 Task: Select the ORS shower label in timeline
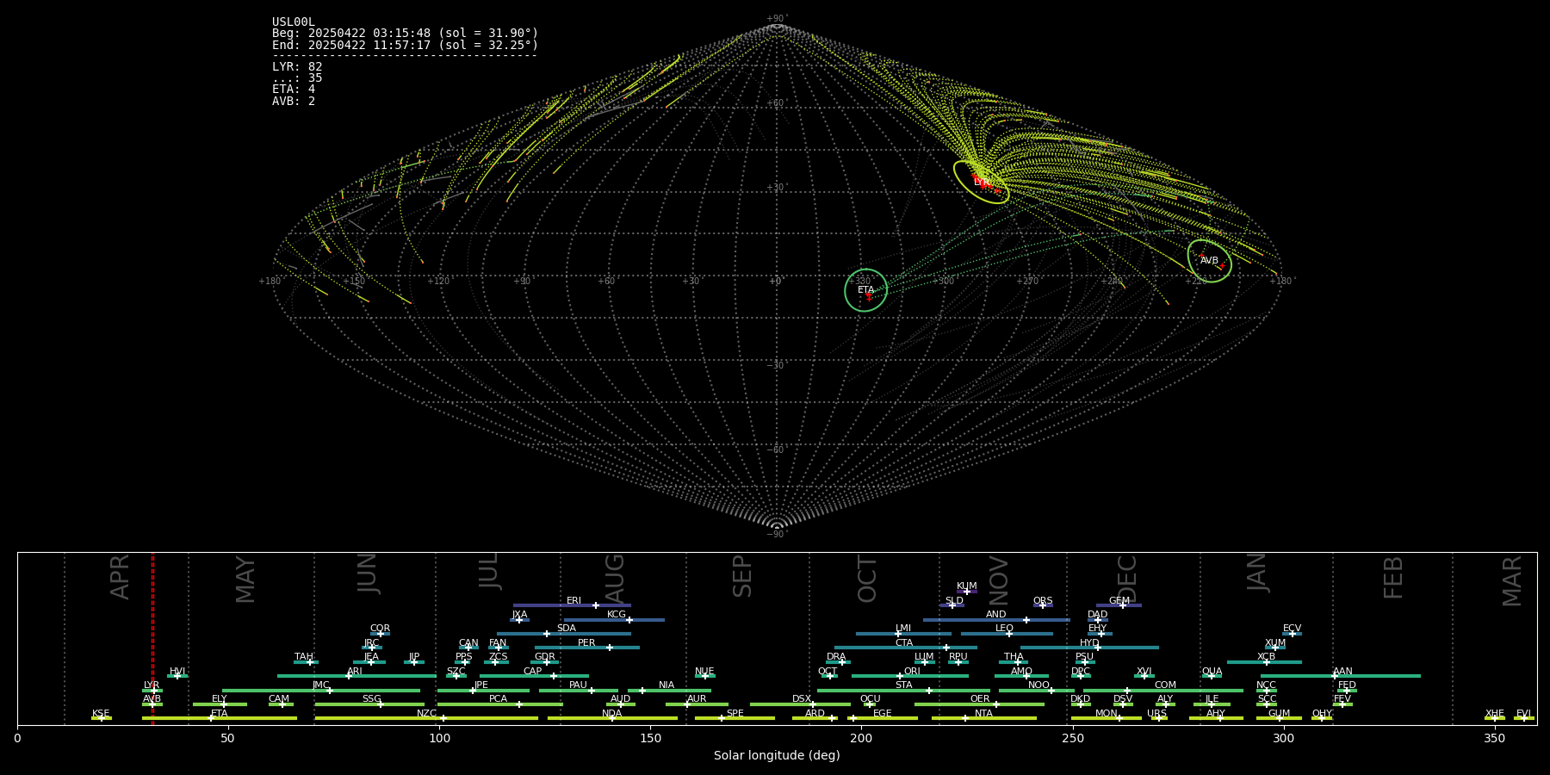1043,601
